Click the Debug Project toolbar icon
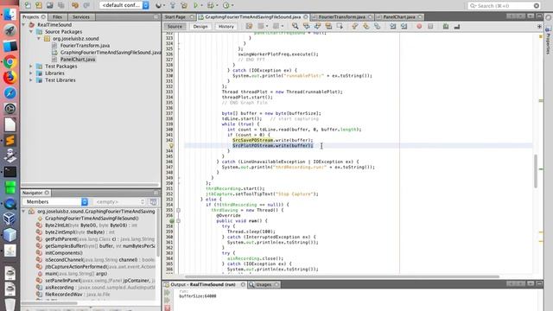553x311 pixels. pyautogui.click(x=211, y=5)
